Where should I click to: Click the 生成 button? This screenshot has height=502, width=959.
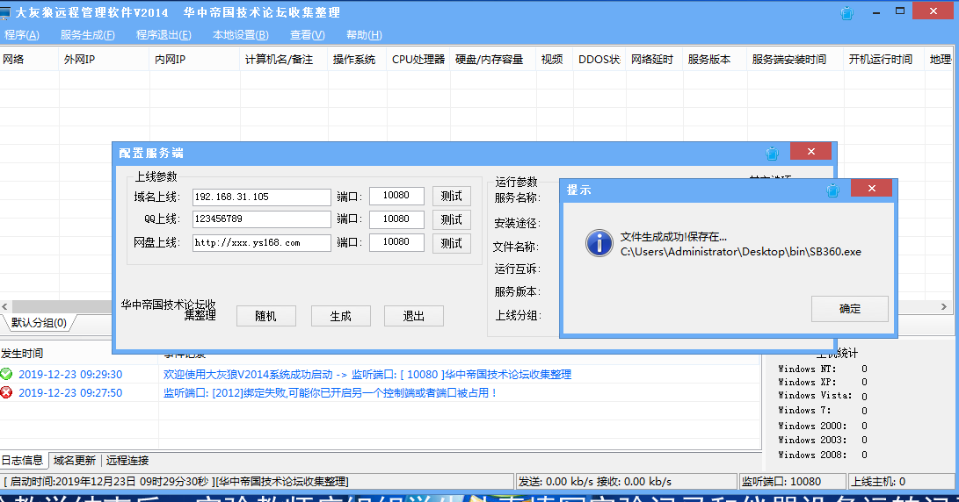(x=341, y=316)
